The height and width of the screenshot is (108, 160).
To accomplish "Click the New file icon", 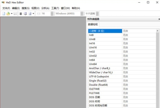I will [4, 14].
